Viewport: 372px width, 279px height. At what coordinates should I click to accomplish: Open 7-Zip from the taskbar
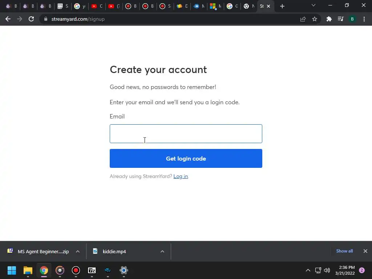(92, 270)
